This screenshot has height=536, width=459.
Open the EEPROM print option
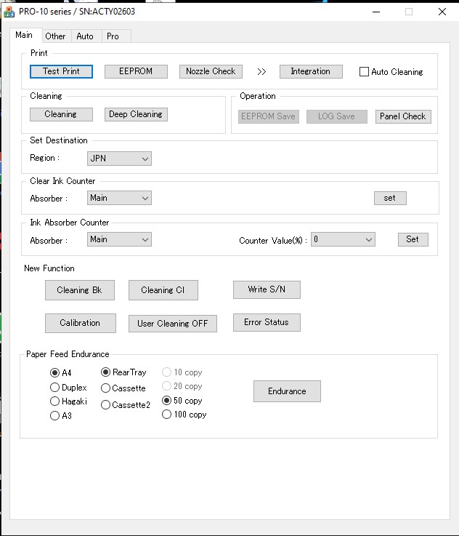pos(136,71)
